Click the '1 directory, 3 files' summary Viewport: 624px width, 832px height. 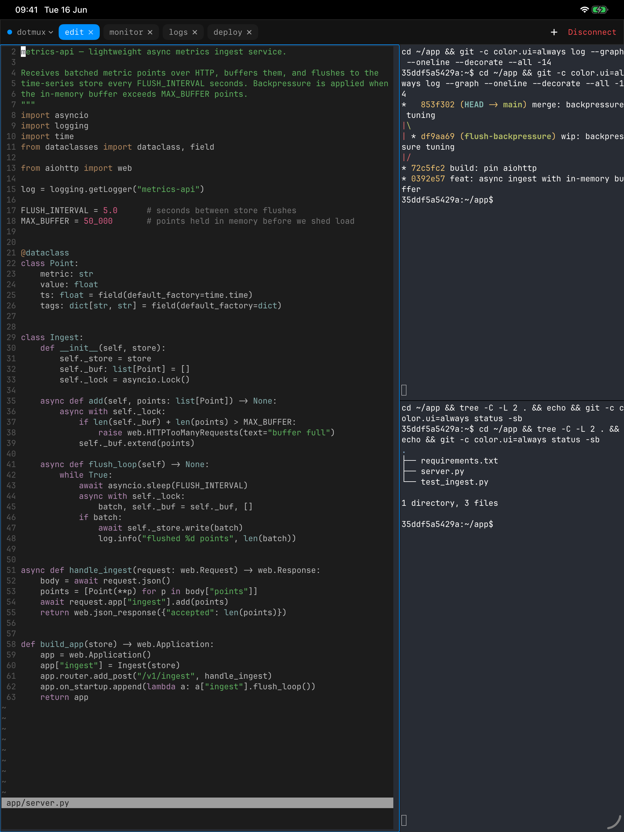click(x=450, y=503)
